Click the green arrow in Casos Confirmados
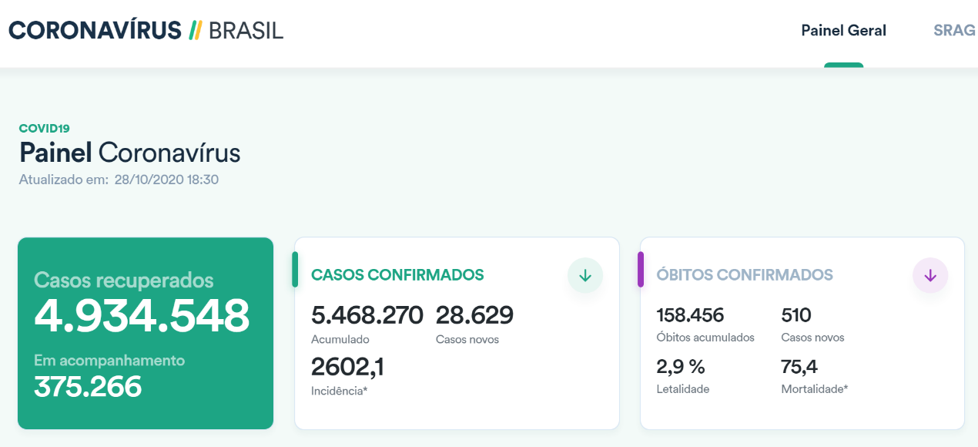The height and width of the screenshot is (447, 978). (x=584, y=275)
